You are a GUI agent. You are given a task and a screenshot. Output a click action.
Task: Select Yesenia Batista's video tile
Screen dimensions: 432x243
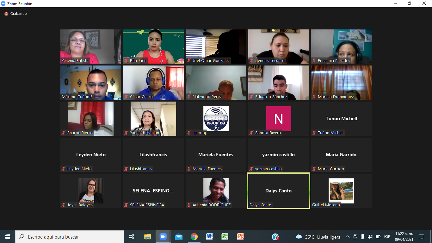(91, 47)
